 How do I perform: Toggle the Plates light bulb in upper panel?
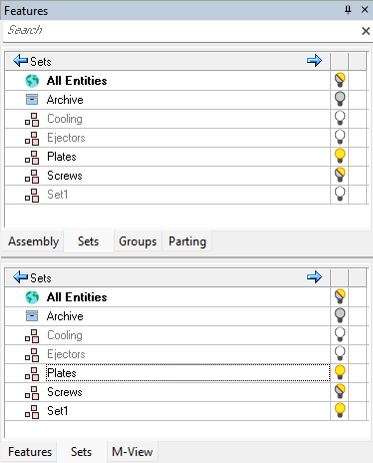[x=340, y=156]
